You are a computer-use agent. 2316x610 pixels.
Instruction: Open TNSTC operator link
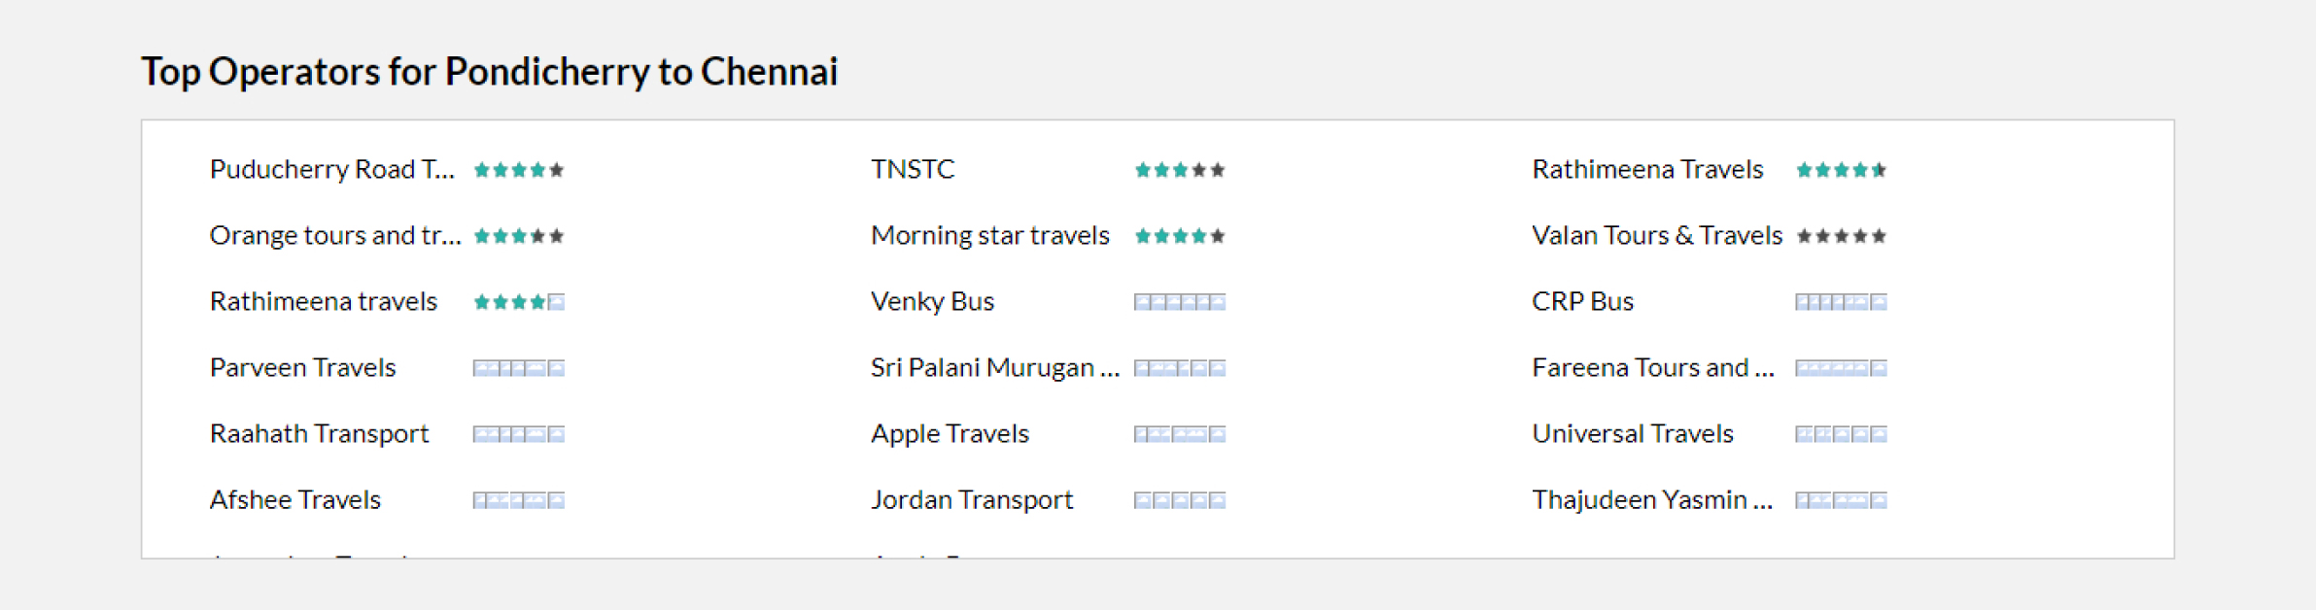pos(913,169)
